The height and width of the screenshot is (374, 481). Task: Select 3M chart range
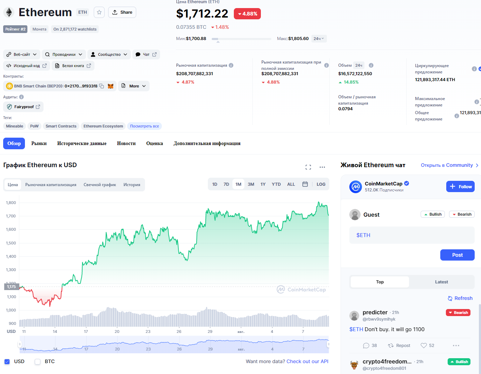tap(251, 184)
